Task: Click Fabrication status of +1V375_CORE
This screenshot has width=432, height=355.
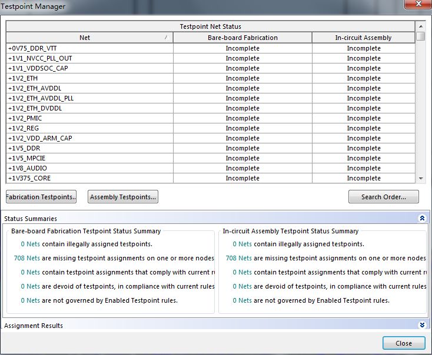Action: coord(242,178)
